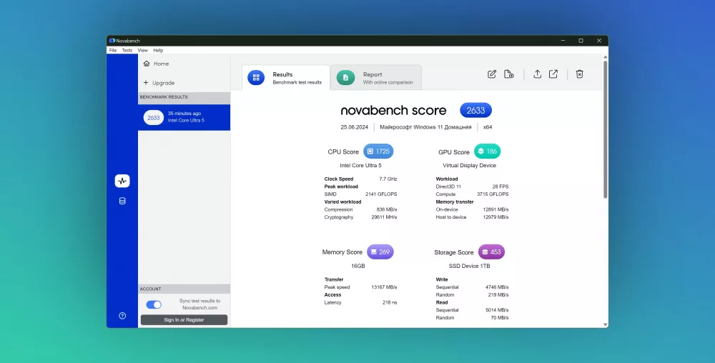
Task: Click the overall score badge 2633 in header
Action: pyautogui.click(x=475, y=110)
